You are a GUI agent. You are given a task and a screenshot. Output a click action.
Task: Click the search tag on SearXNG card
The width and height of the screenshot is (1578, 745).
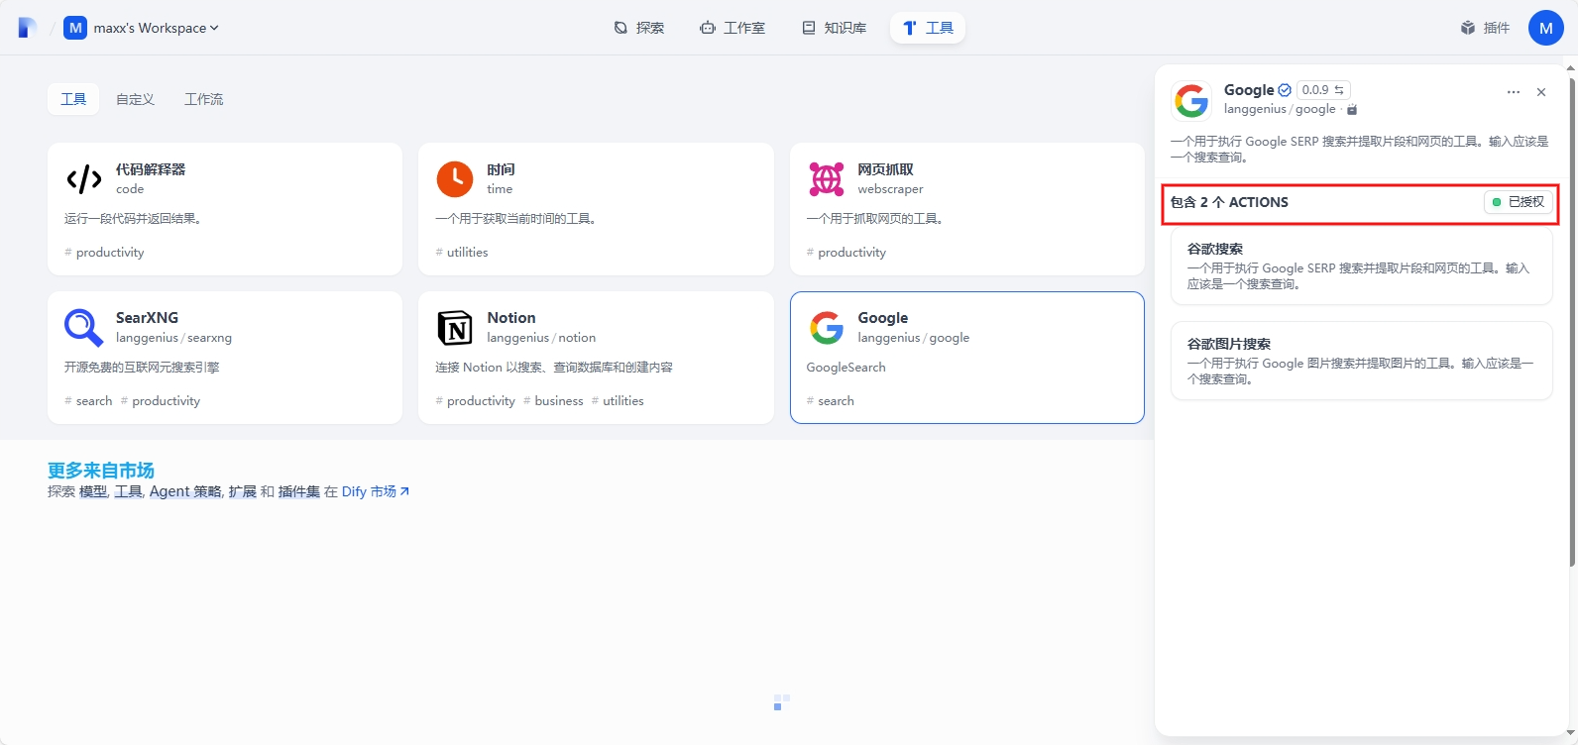(x=88, y=401)
